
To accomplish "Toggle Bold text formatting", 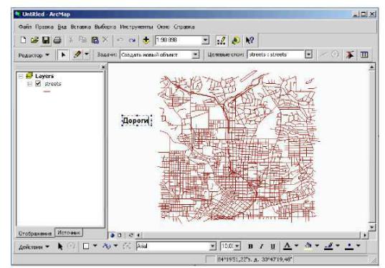I will pos(250,247).
